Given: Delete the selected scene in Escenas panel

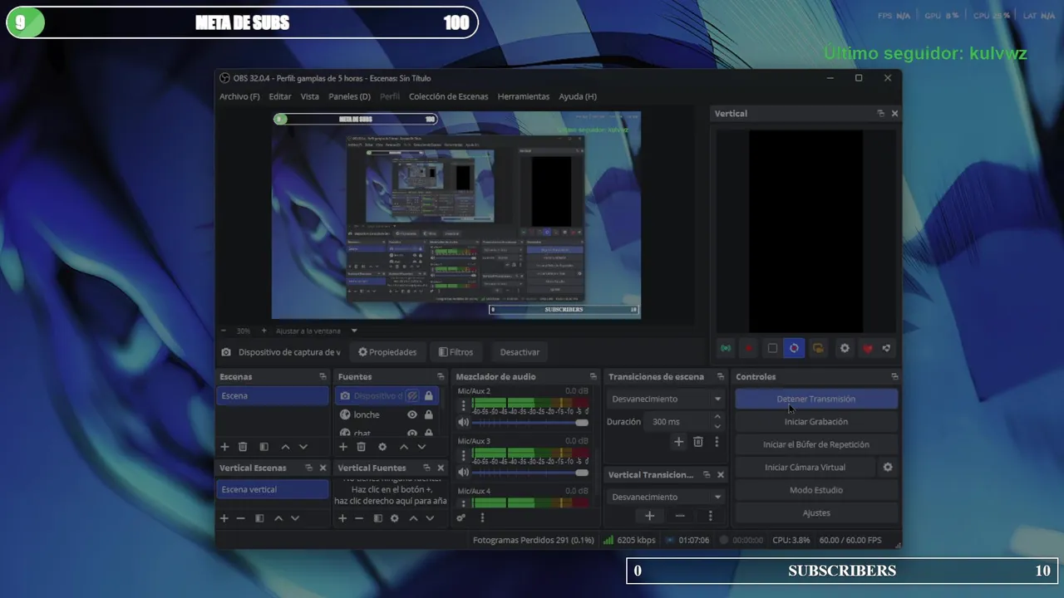Looking at the screenshot, I should [x=243, y=447].
